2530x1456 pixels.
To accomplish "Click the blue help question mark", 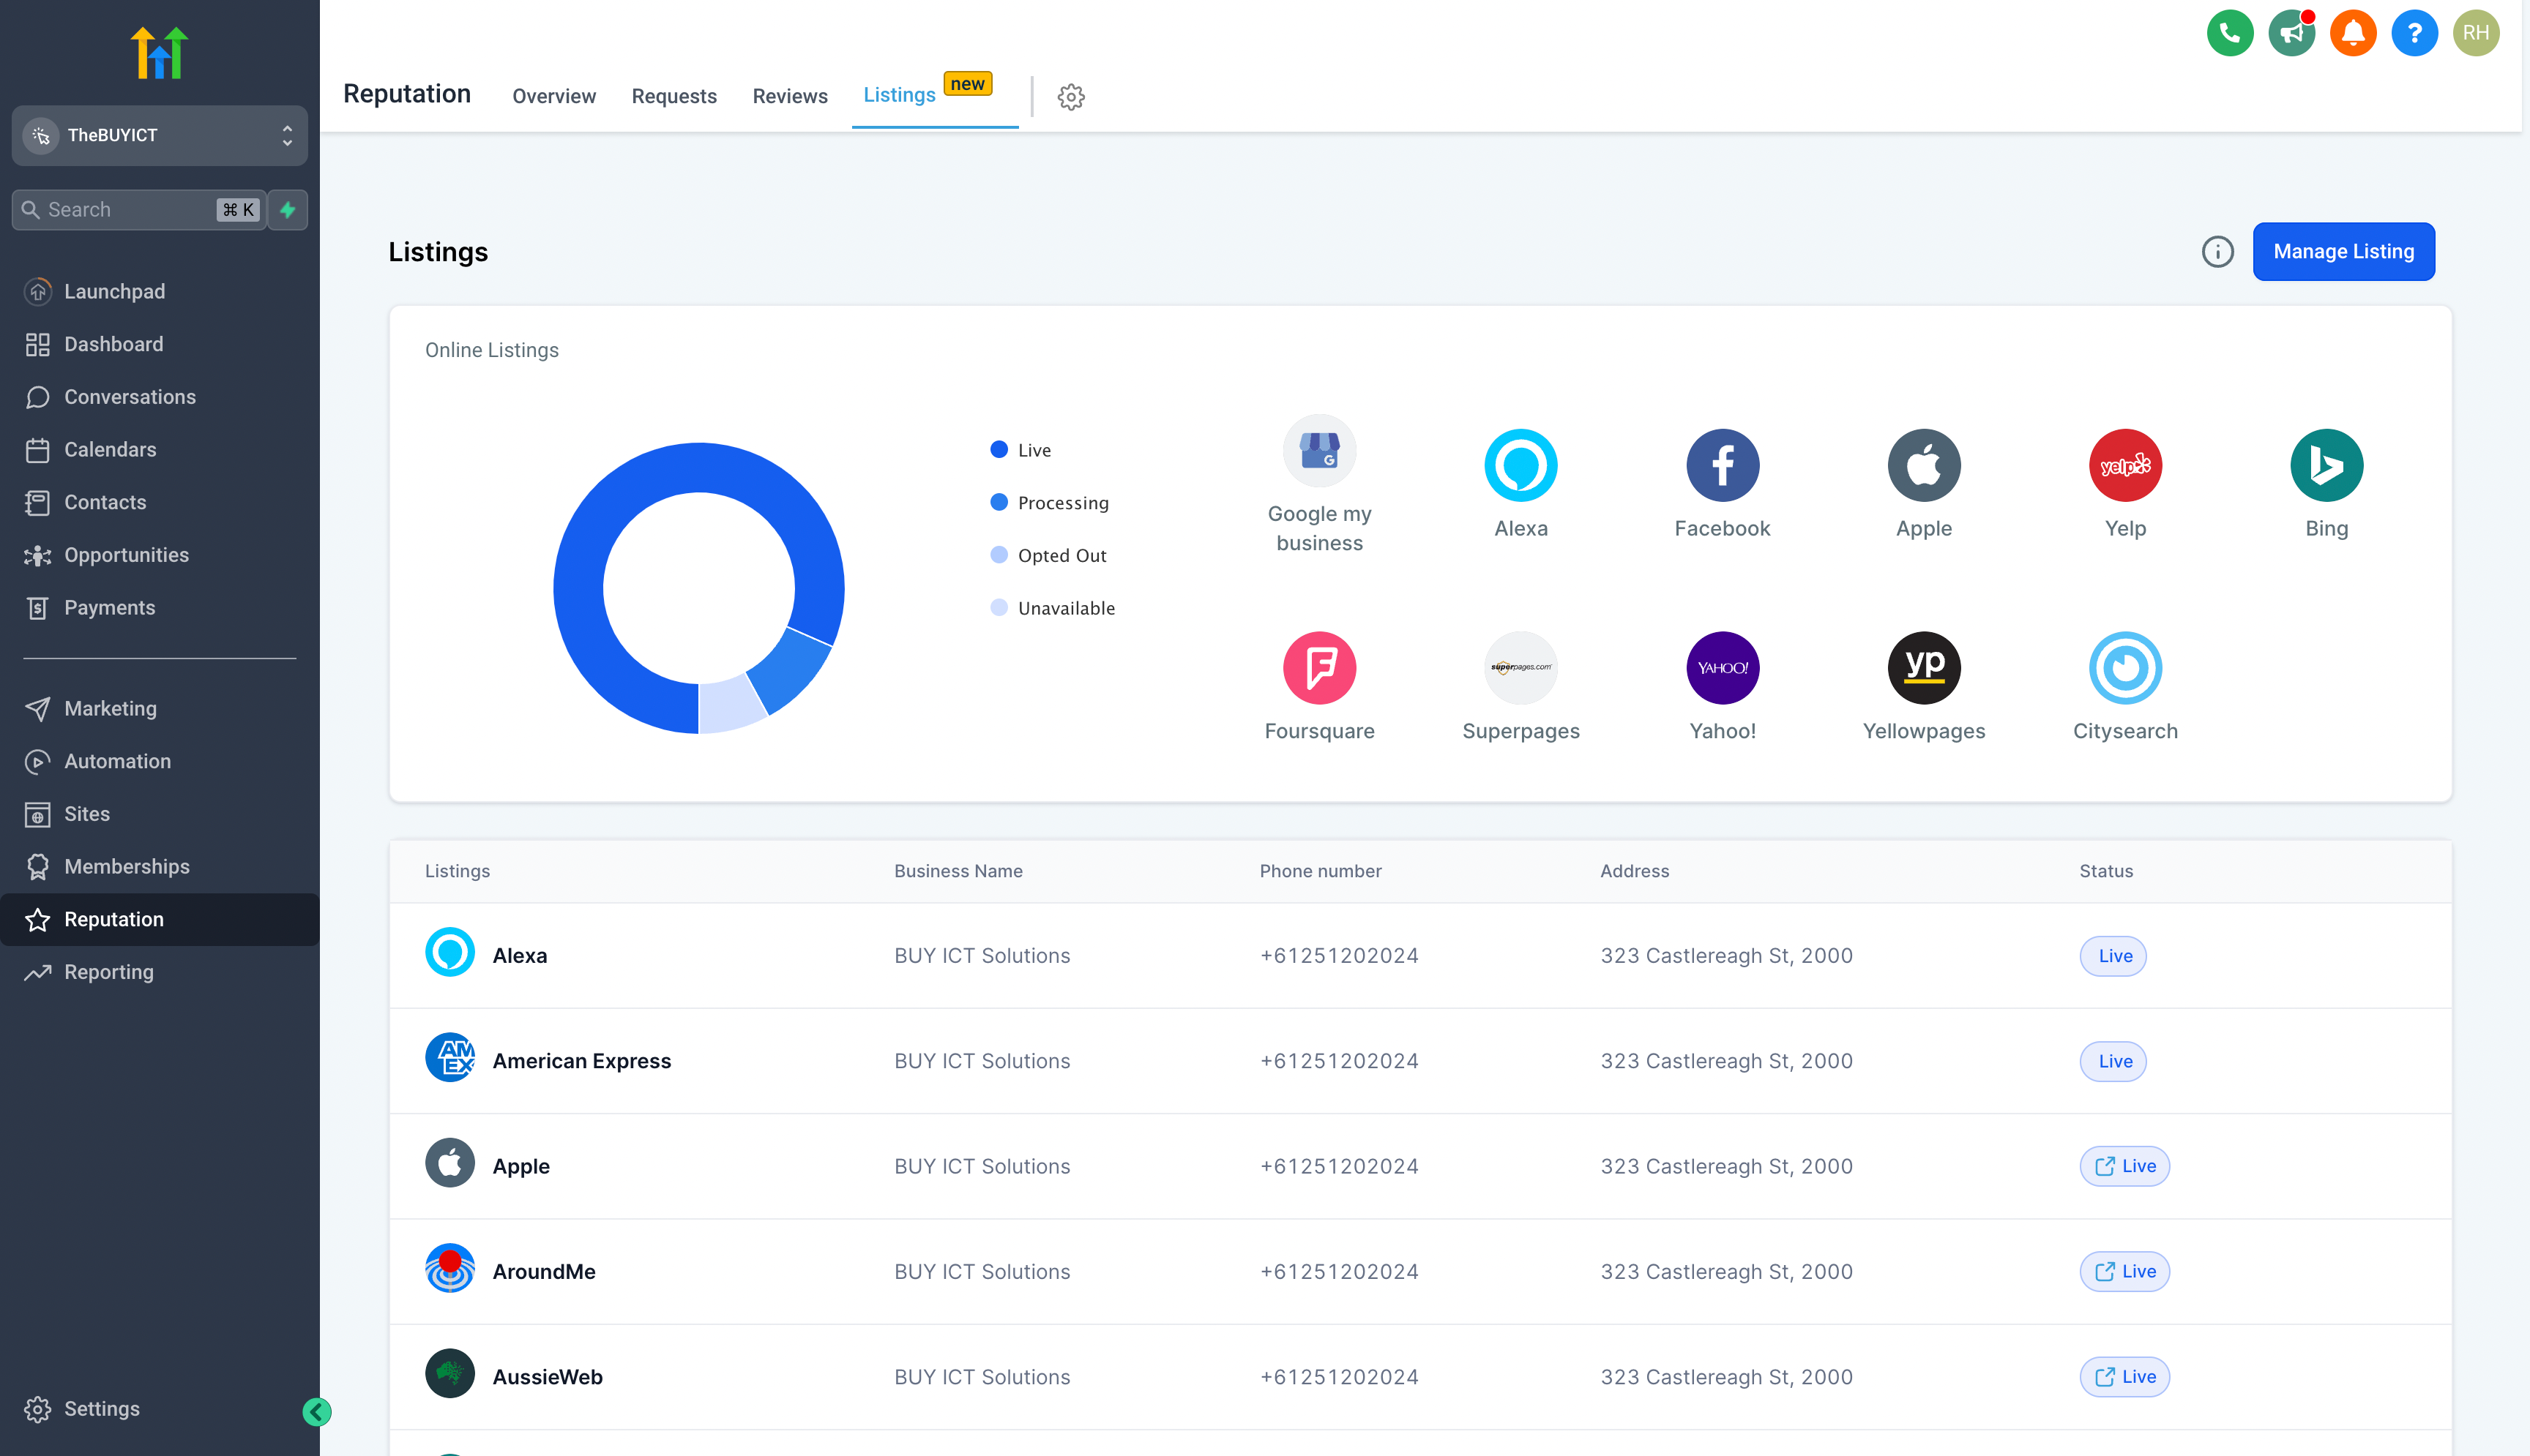I will click(2414, 33).
